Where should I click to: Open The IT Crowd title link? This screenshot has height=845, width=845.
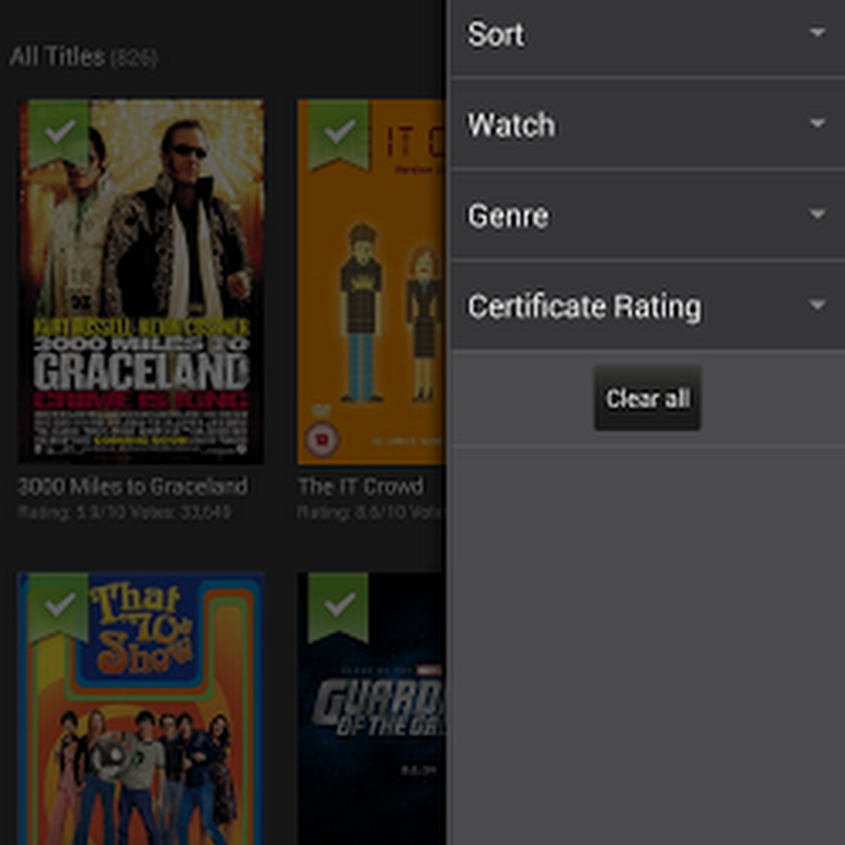[x=360, y=486]
